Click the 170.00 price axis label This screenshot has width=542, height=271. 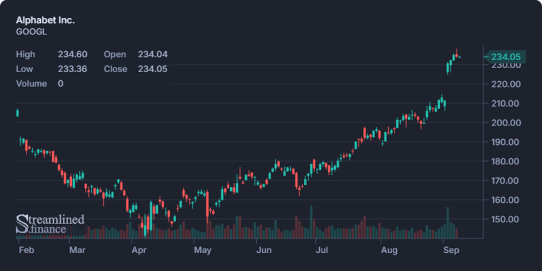[506, 180]
